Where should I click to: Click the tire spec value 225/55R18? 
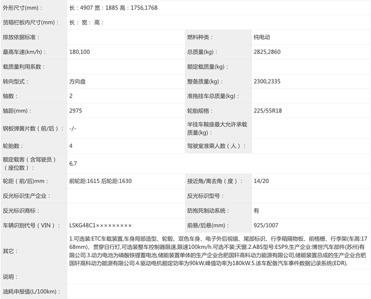click(267, 111)
